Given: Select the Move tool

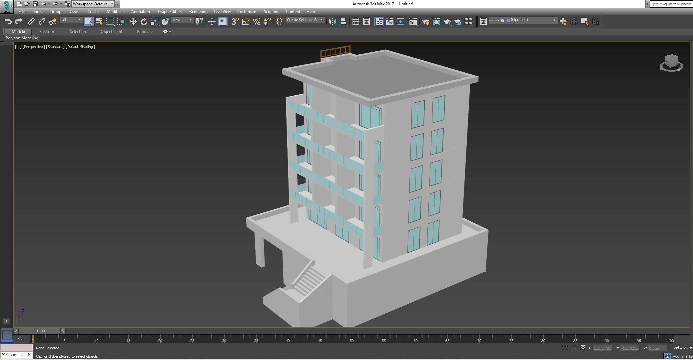Looking at the screenshot, I should point(133,22).
